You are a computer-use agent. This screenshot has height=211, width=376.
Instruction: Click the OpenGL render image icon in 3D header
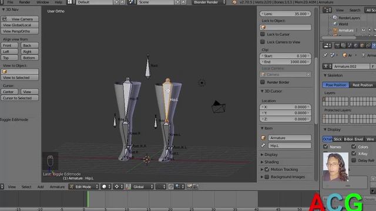click(x=189, y=186)
